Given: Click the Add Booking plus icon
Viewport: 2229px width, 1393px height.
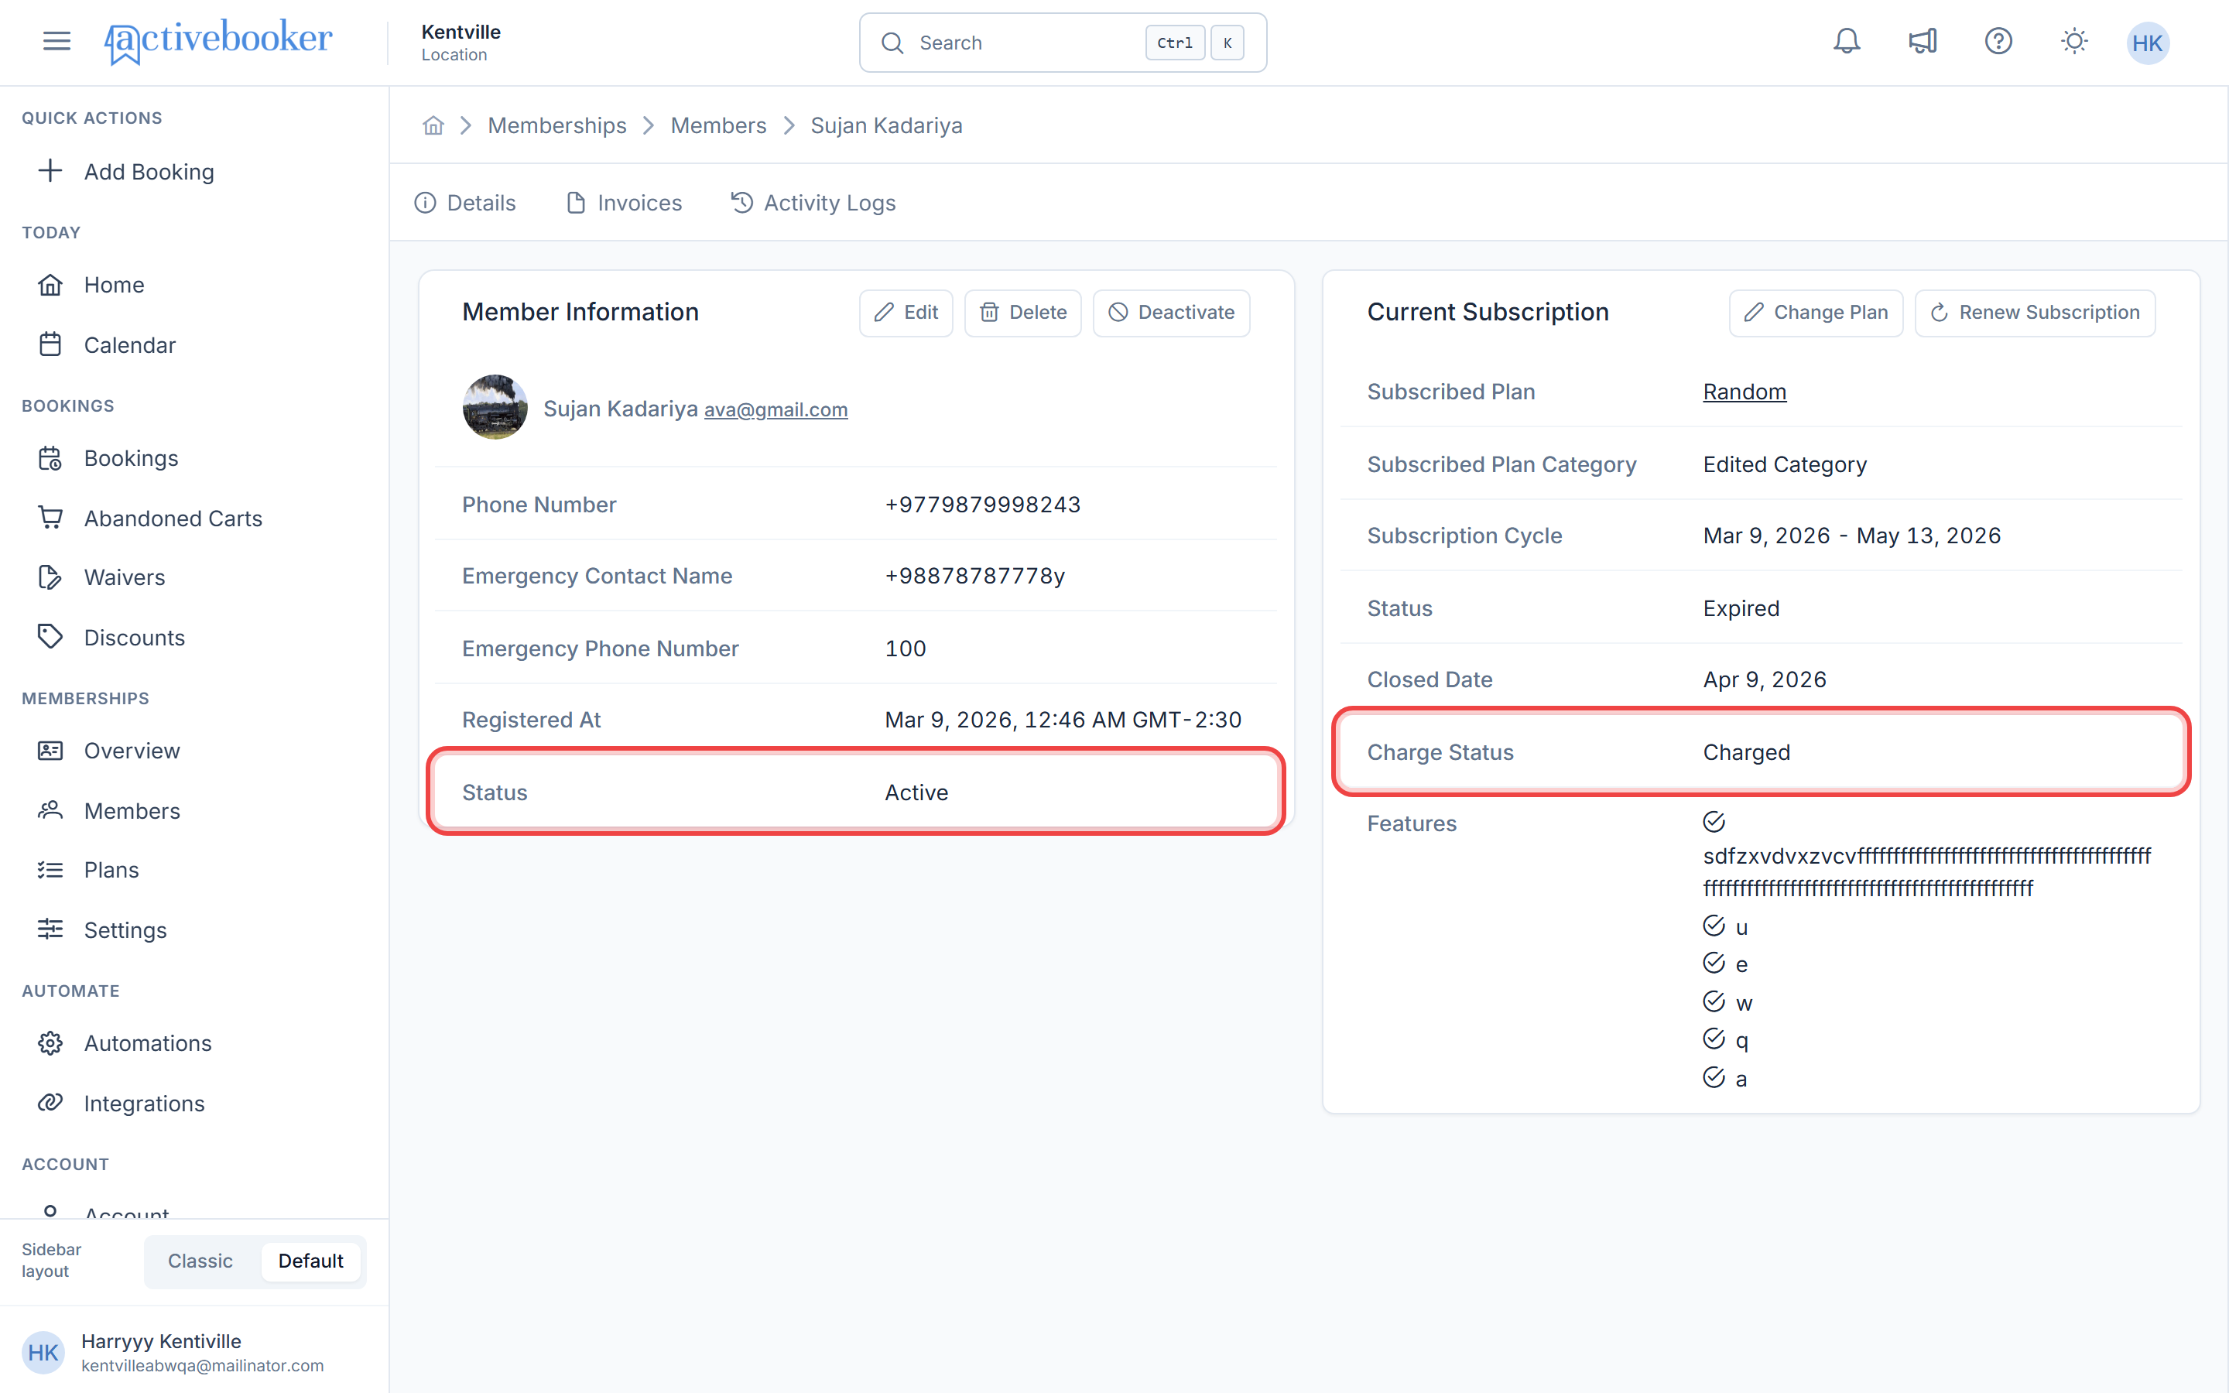Looking at the screenshot, I should click(x=50, y=170).
